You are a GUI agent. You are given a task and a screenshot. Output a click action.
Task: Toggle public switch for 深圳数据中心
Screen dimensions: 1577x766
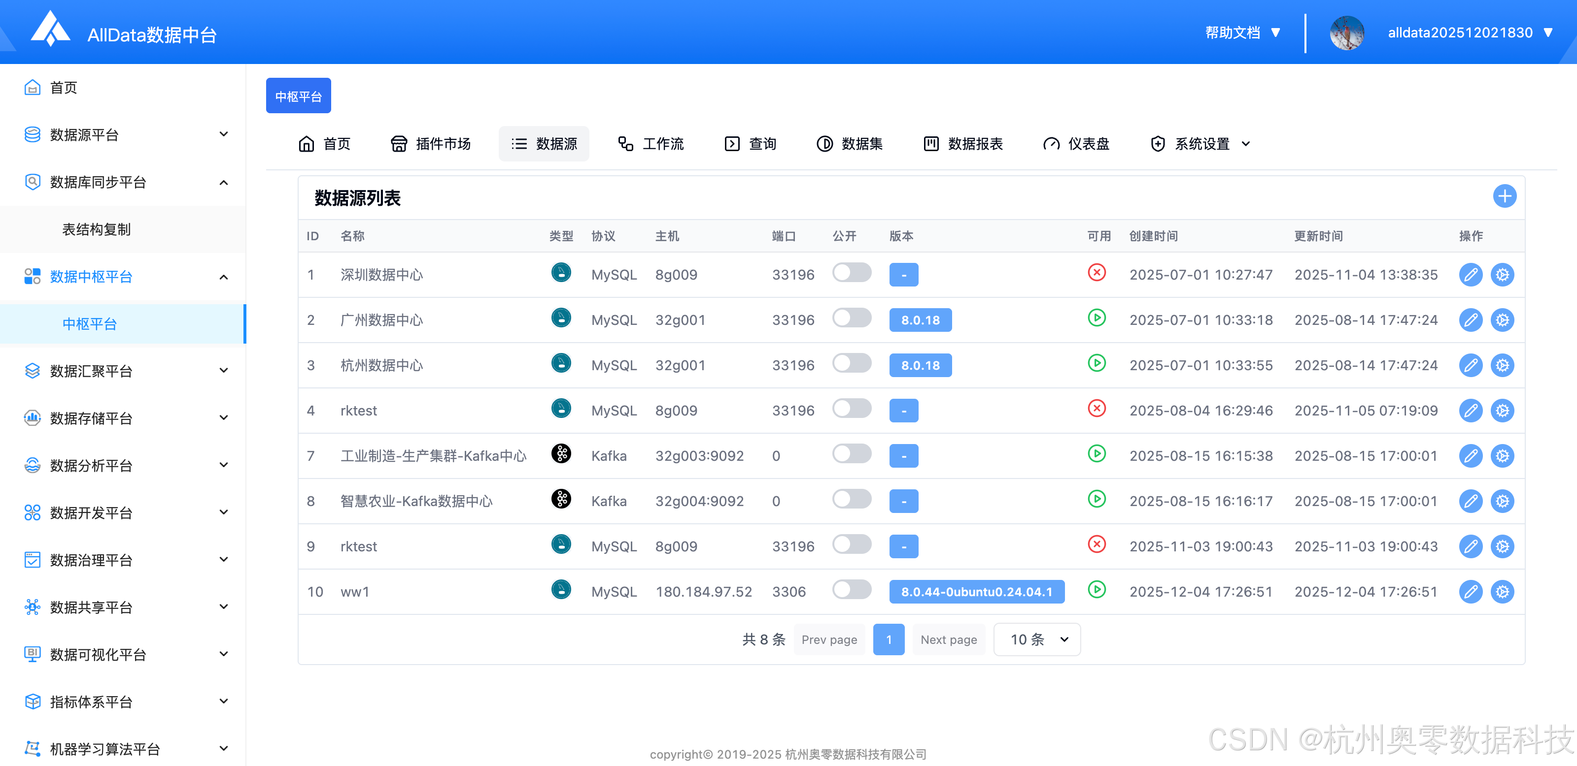click(851, 273)
